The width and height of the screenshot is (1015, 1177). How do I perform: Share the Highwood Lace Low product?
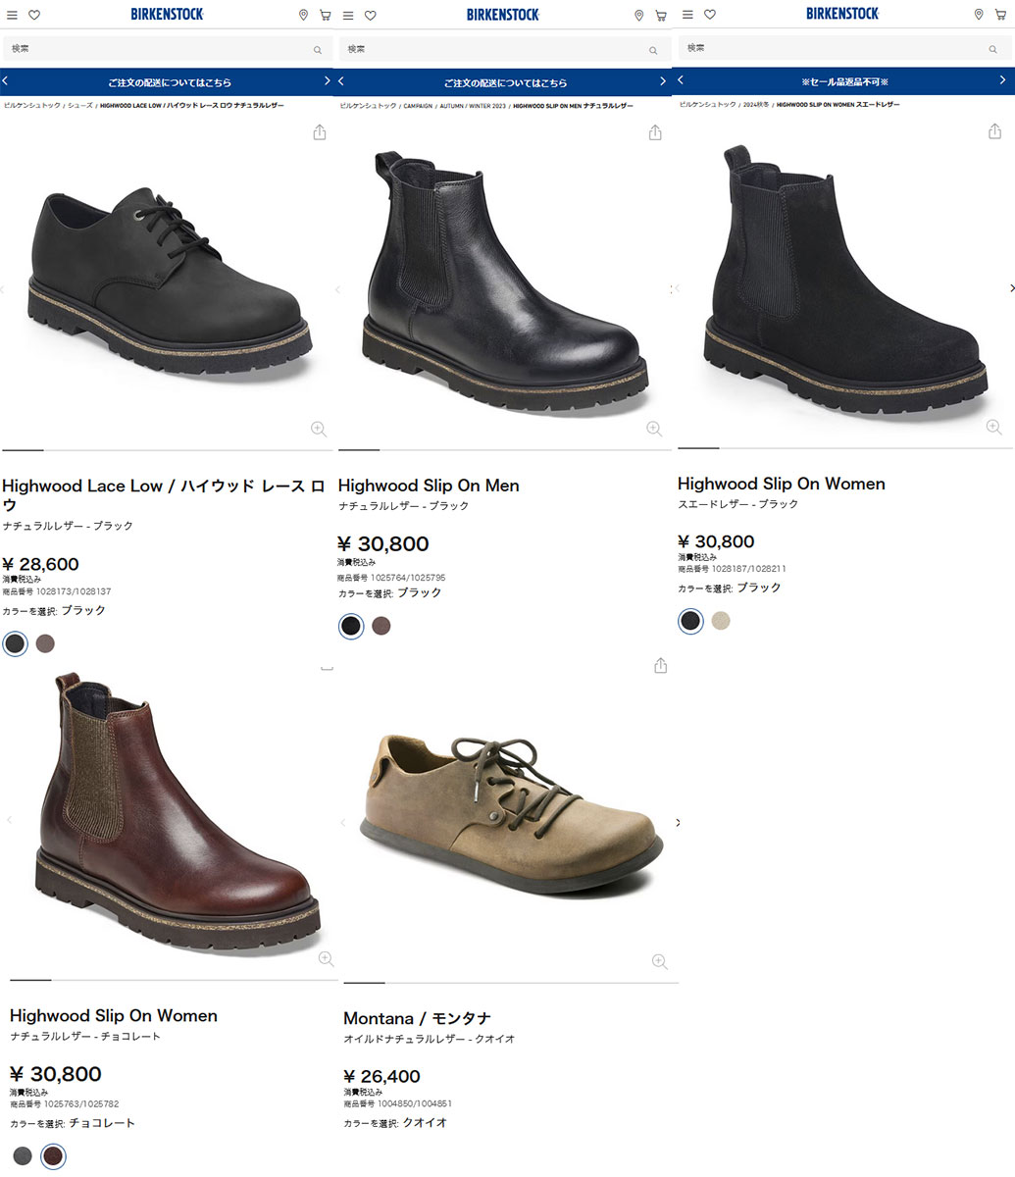(319, 130)
